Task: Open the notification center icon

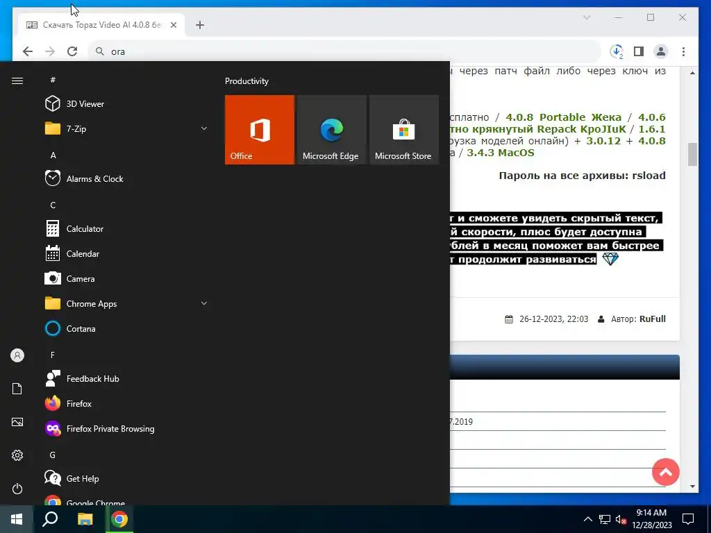Action: point(688,519)
